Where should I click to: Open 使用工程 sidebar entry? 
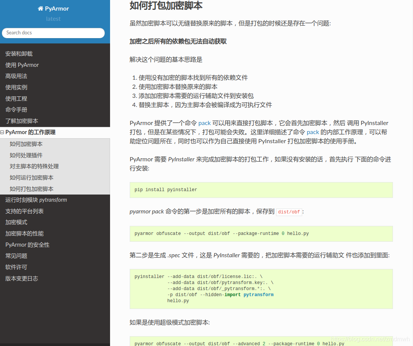(16, 99)
